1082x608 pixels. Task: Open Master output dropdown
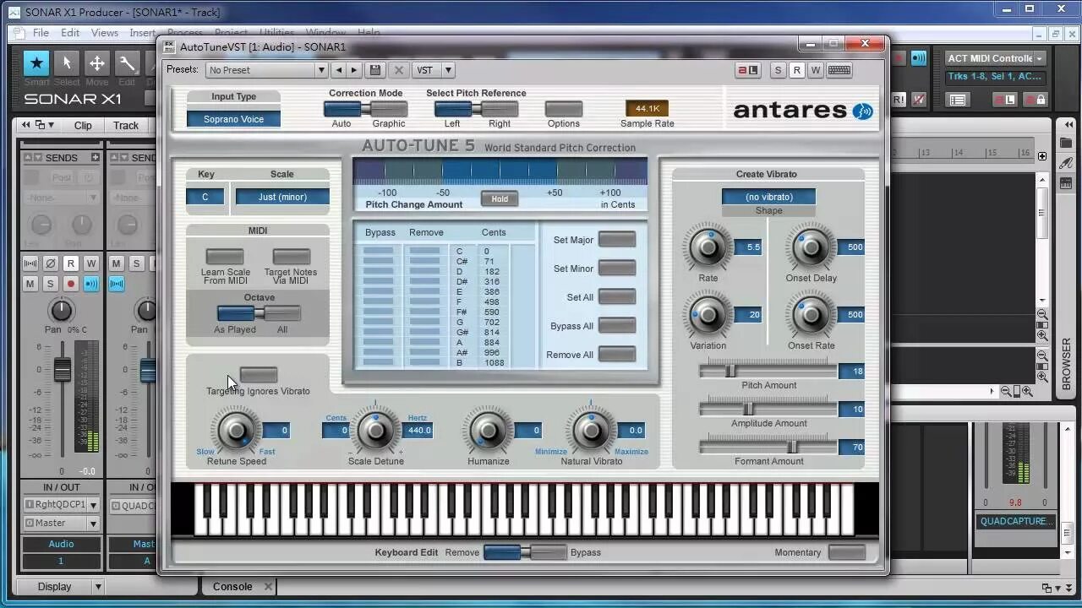[x=60, y=523]
